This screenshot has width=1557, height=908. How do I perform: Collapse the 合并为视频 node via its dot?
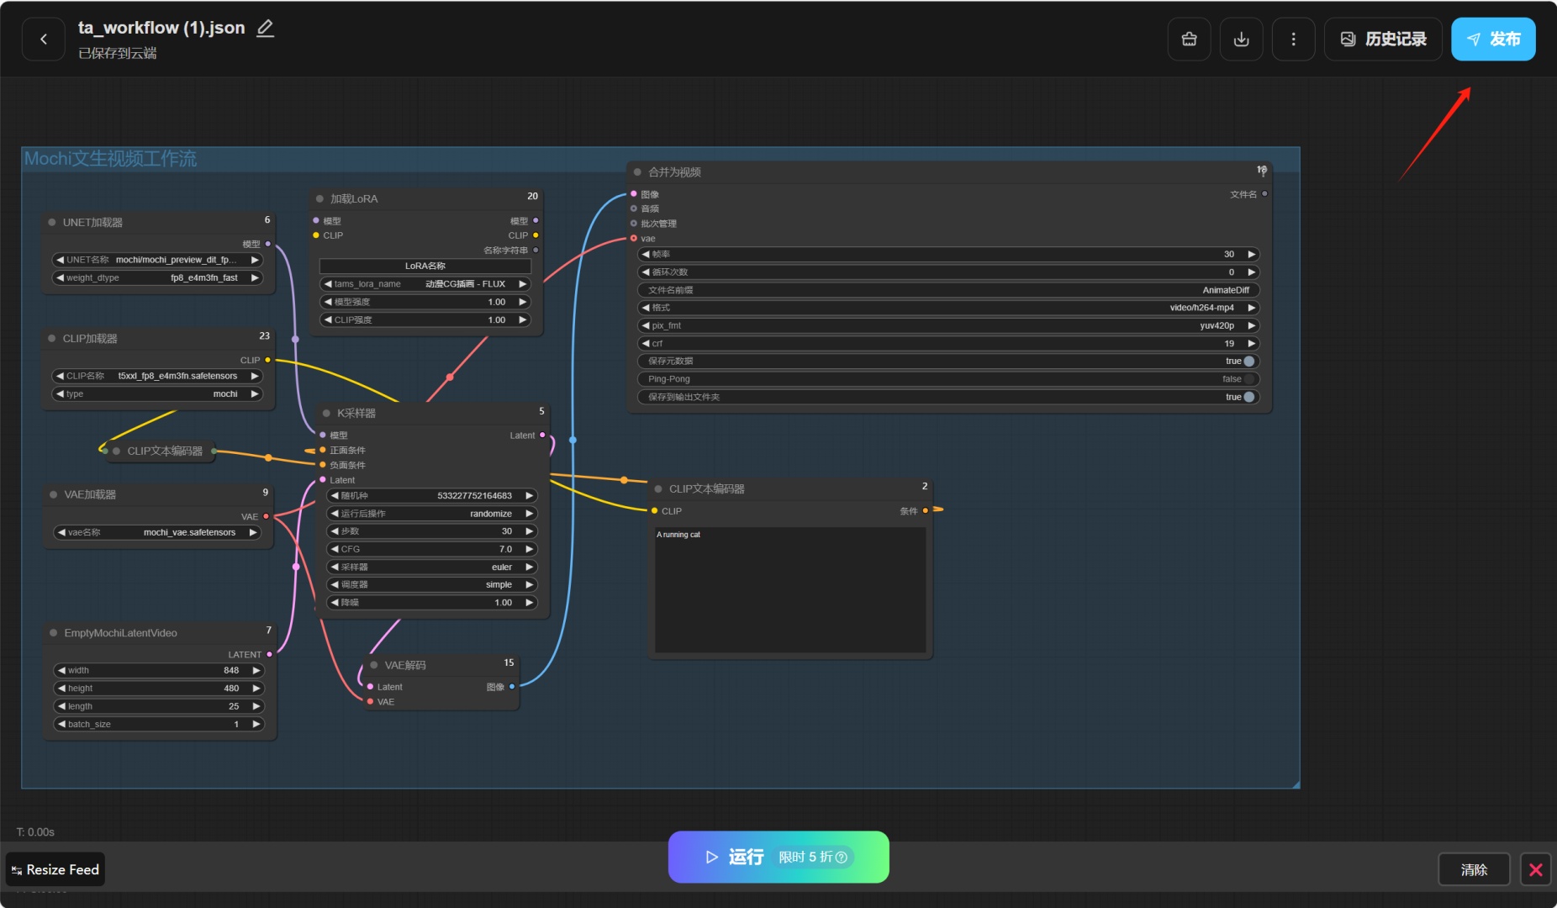pyautogui.click(x=637, y=172)
